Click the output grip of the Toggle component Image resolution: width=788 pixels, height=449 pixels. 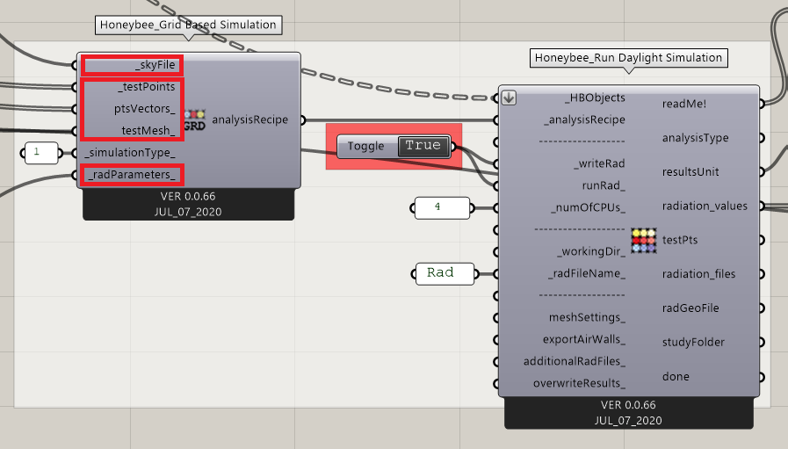tap(453, 147)
